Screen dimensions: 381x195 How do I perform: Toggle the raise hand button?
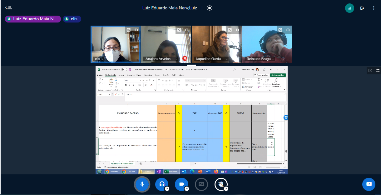coord(221,184)
